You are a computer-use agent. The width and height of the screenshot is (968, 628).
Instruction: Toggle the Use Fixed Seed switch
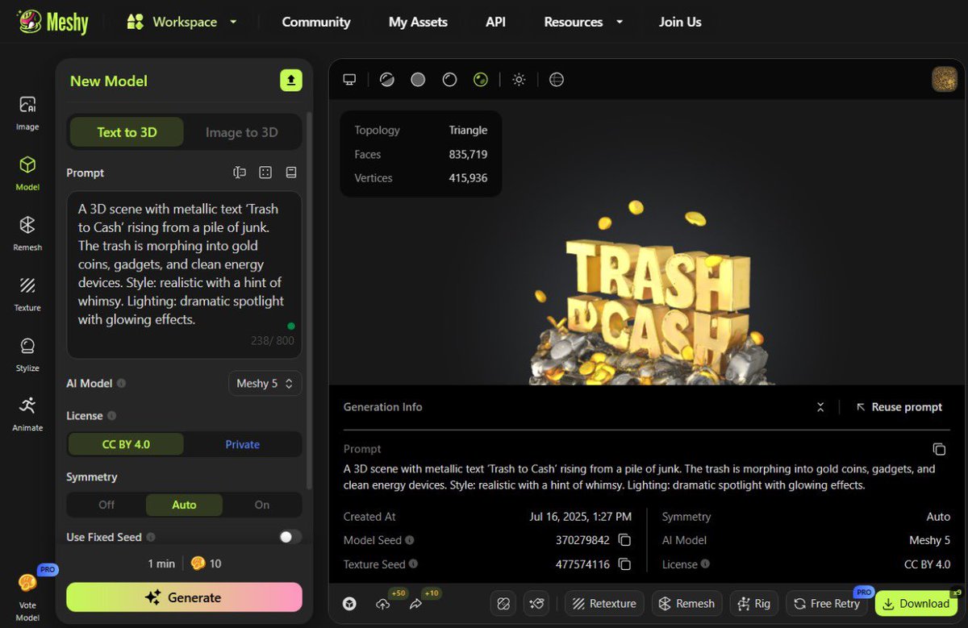290,537
